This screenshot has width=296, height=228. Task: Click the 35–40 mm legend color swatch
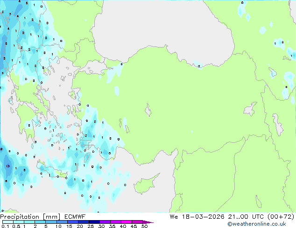(115, 222)
